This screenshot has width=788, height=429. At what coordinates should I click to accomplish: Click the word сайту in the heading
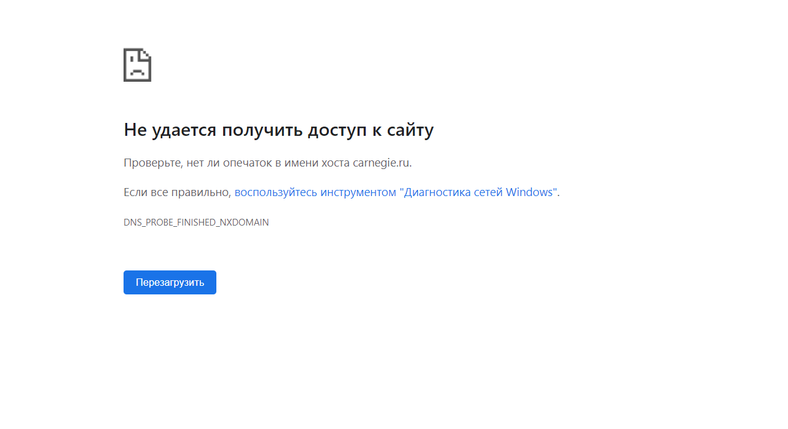pos(410,130)
